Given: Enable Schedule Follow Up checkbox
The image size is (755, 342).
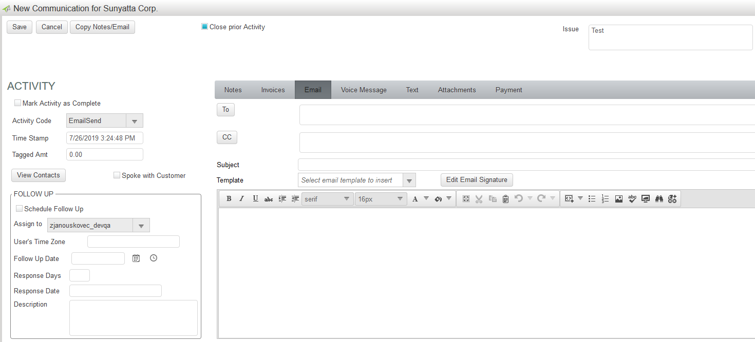Looking at the screenshot, I should click(20, 209).
